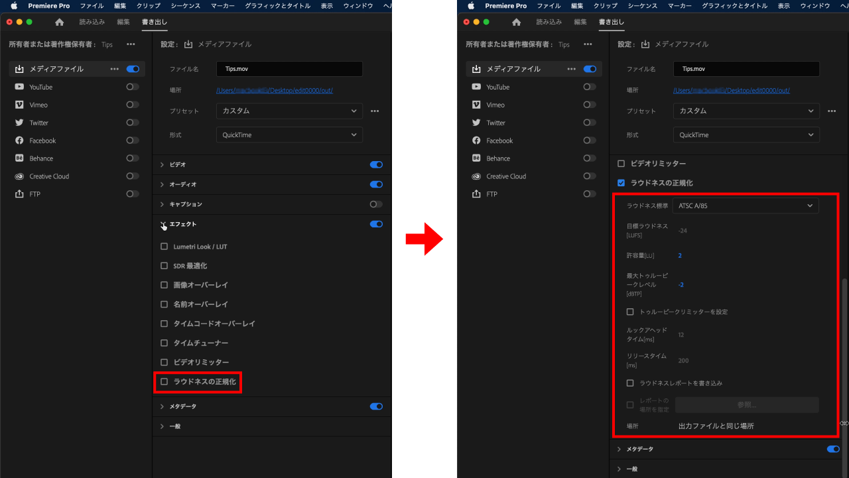The height and width of the screenshot is (478, 849).
Task: Toggle YouTube switch in left window
Action: [133, 87]
